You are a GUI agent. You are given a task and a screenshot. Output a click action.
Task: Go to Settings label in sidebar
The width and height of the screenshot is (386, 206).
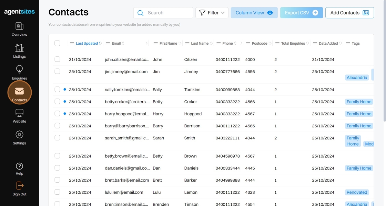(x=19, y=143)
